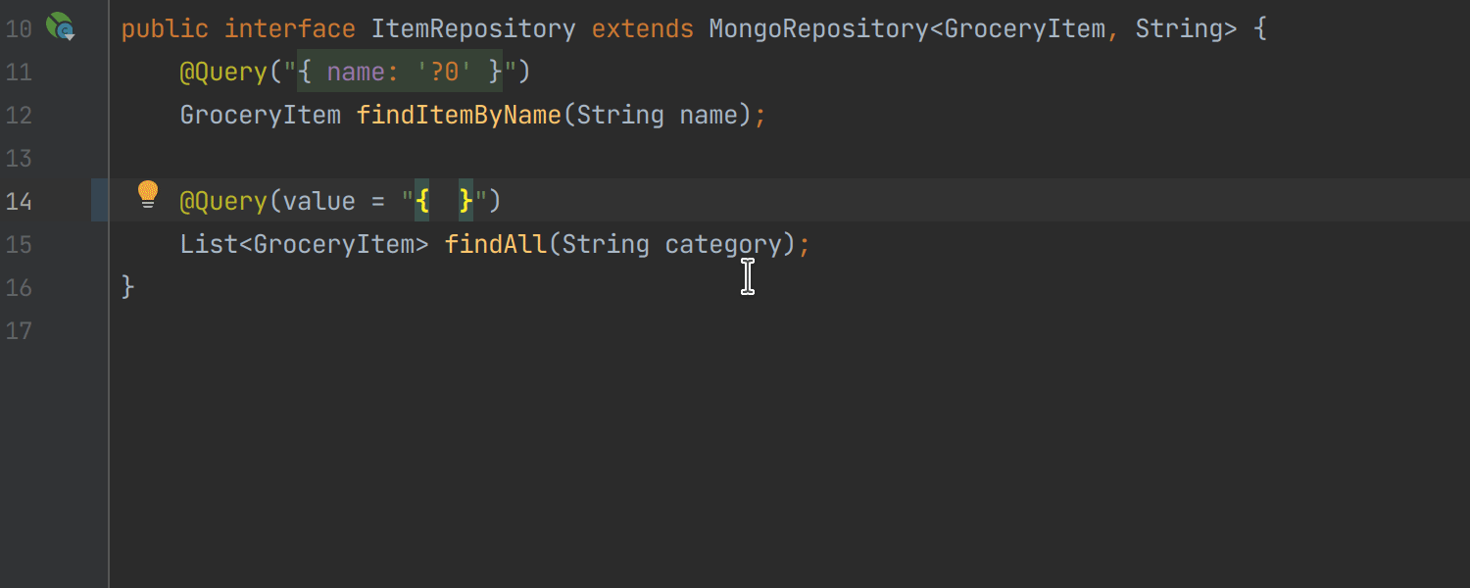This screenshot has height=588, width=1470.
Task: Click line number 10 in the gutter
Action: click(19, 29)
